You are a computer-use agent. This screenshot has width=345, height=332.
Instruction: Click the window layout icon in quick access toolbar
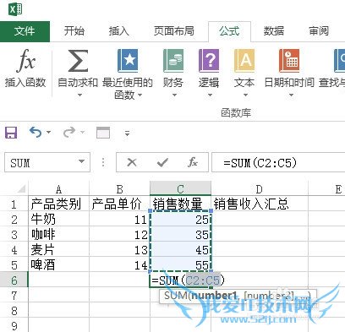tap(103, 133)
